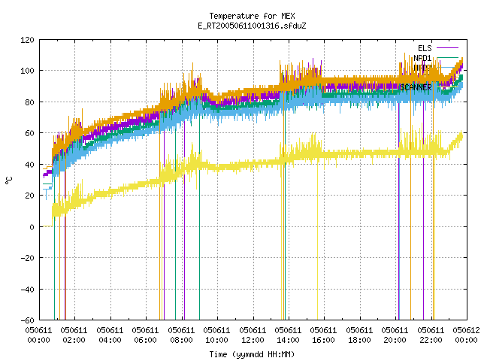Pick the yellow SCANNER legend line sample

[x=447, y=87]
